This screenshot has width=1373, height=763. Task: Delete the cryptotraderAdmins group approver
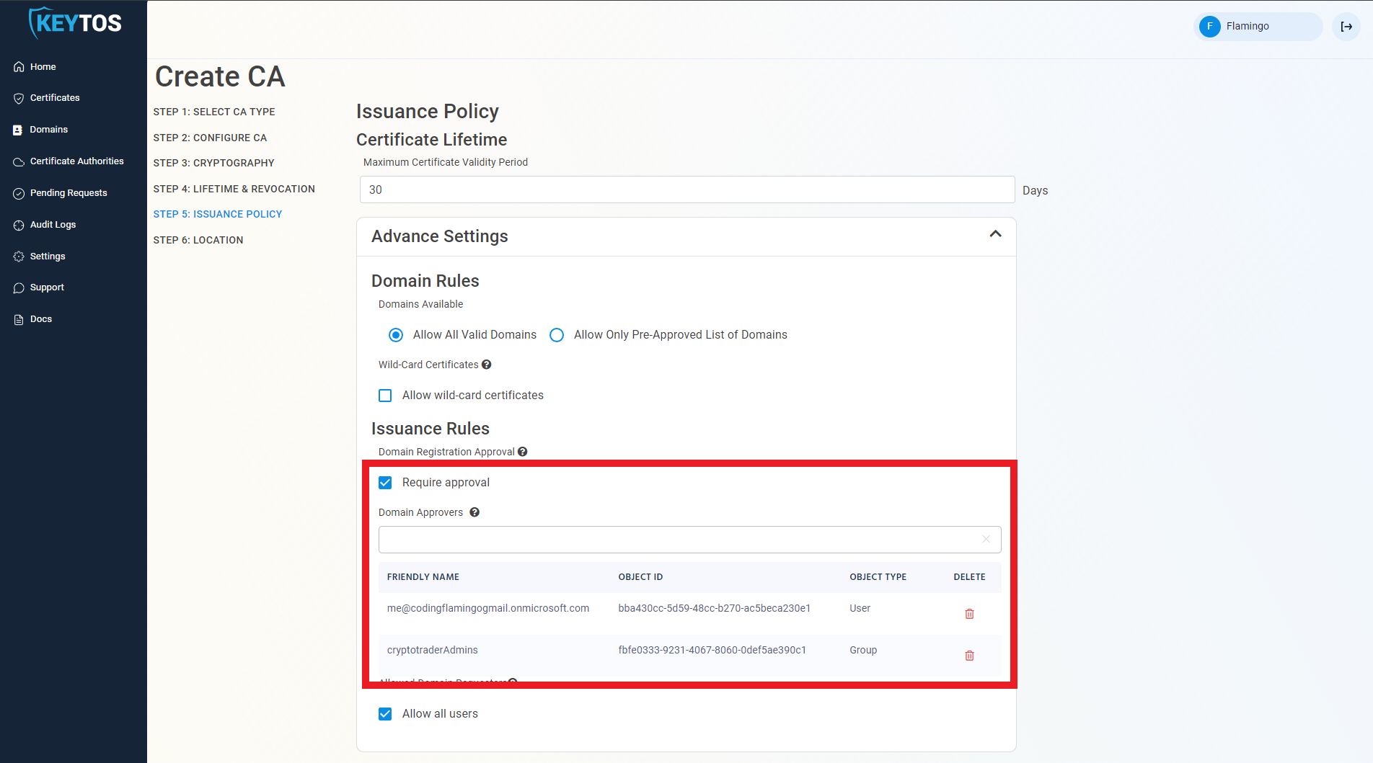click(969, 656)
